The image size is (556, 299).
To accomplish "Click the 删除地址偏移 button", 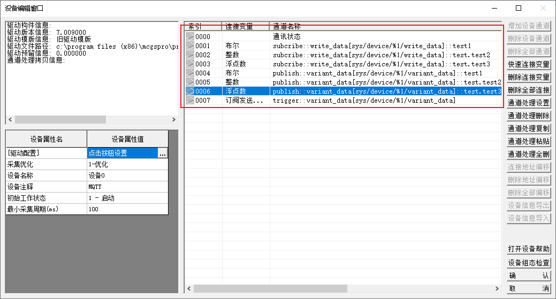I will [528, 180].
